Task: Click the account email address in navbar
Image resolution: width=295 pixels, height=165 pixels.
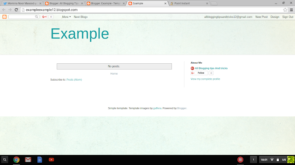Action: [228, 17]
